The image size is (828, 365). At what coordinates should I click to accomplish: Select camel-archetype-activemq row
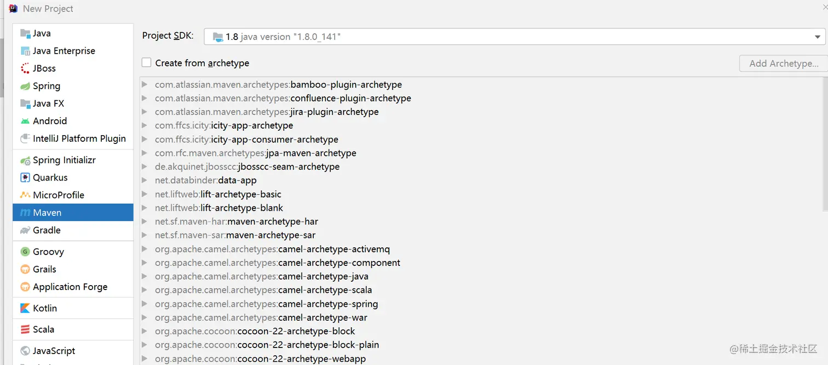481,249
